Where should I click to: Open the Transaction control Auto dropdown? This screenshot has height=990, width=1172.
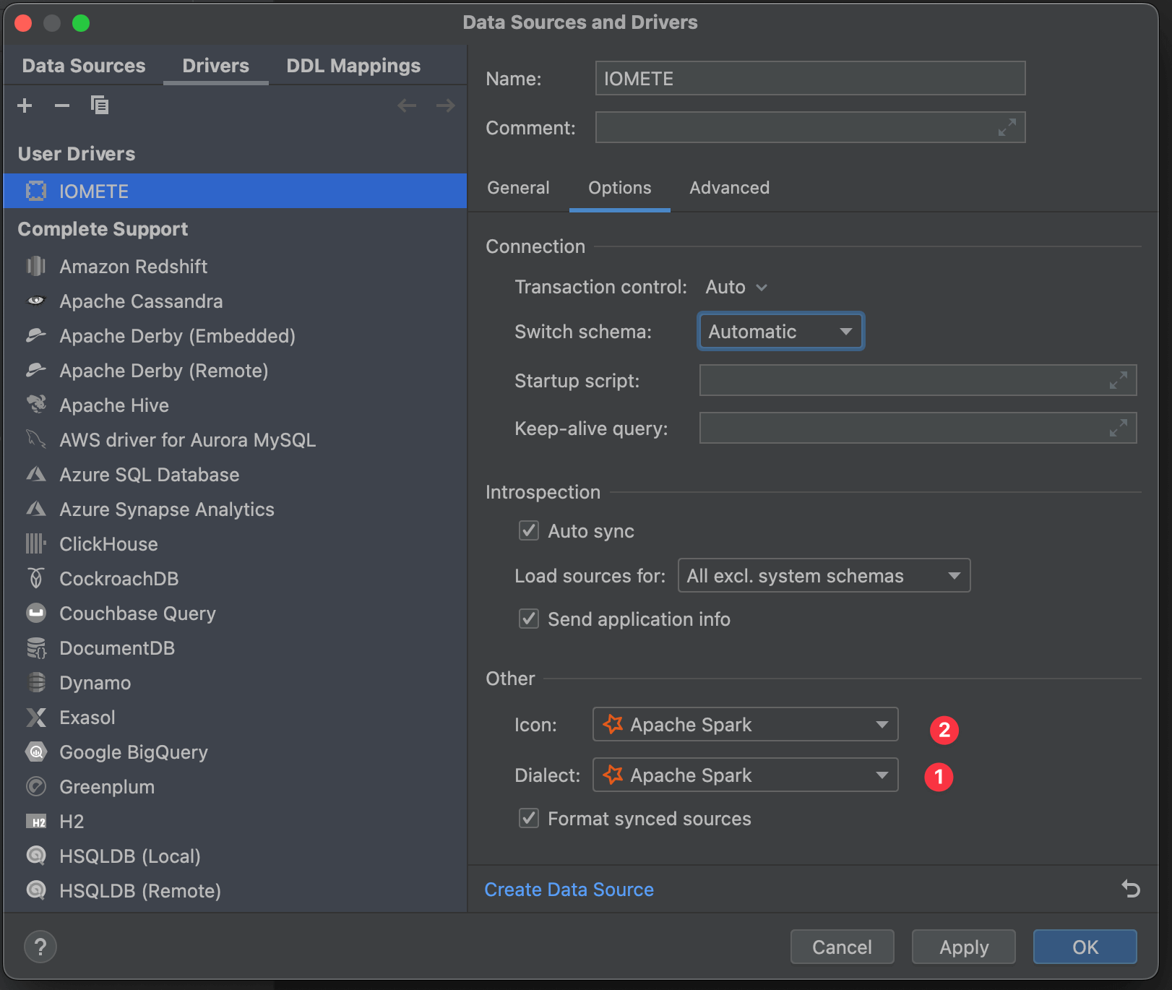736,287
